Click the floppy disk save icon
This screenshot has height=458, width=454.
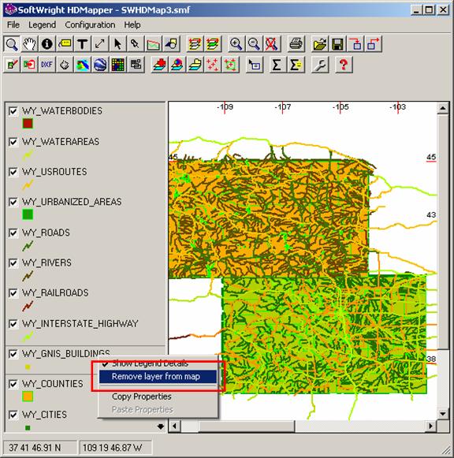click(x=338, y=44)
